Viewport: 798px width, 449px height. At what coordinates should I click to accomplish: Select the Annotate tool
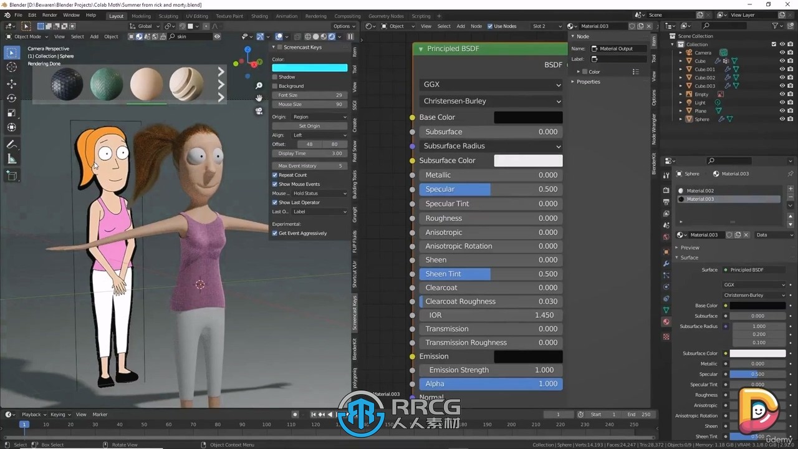(x=12, y=144)
